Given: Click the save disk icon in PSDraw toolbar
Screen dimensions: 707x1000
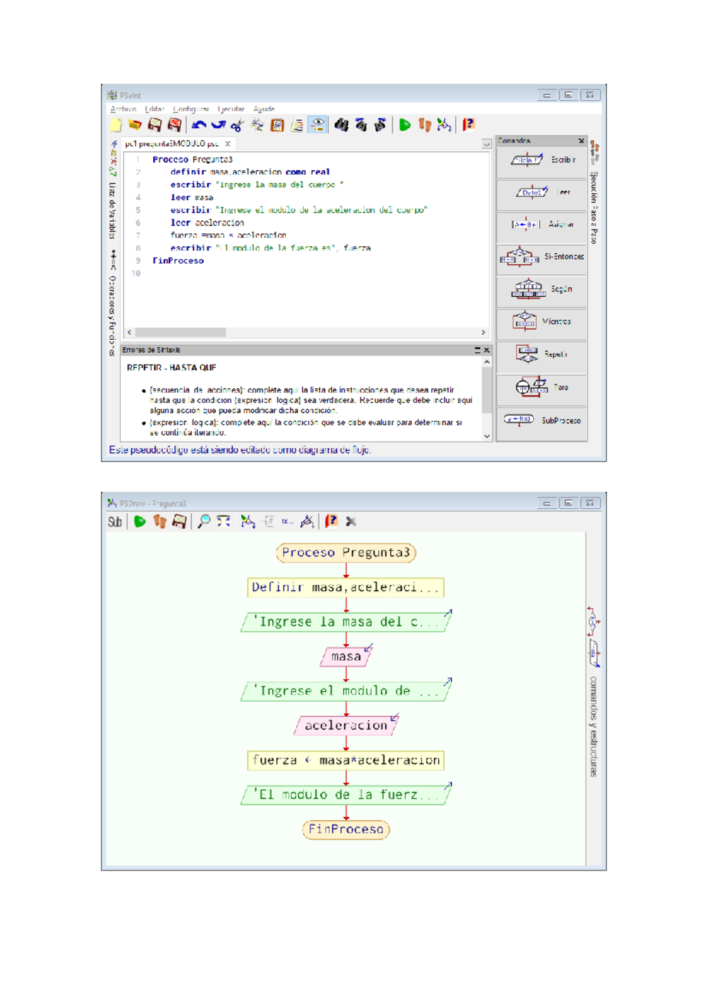Looking at the screenshot, I should pyautogui.click(x=179, y=521).
